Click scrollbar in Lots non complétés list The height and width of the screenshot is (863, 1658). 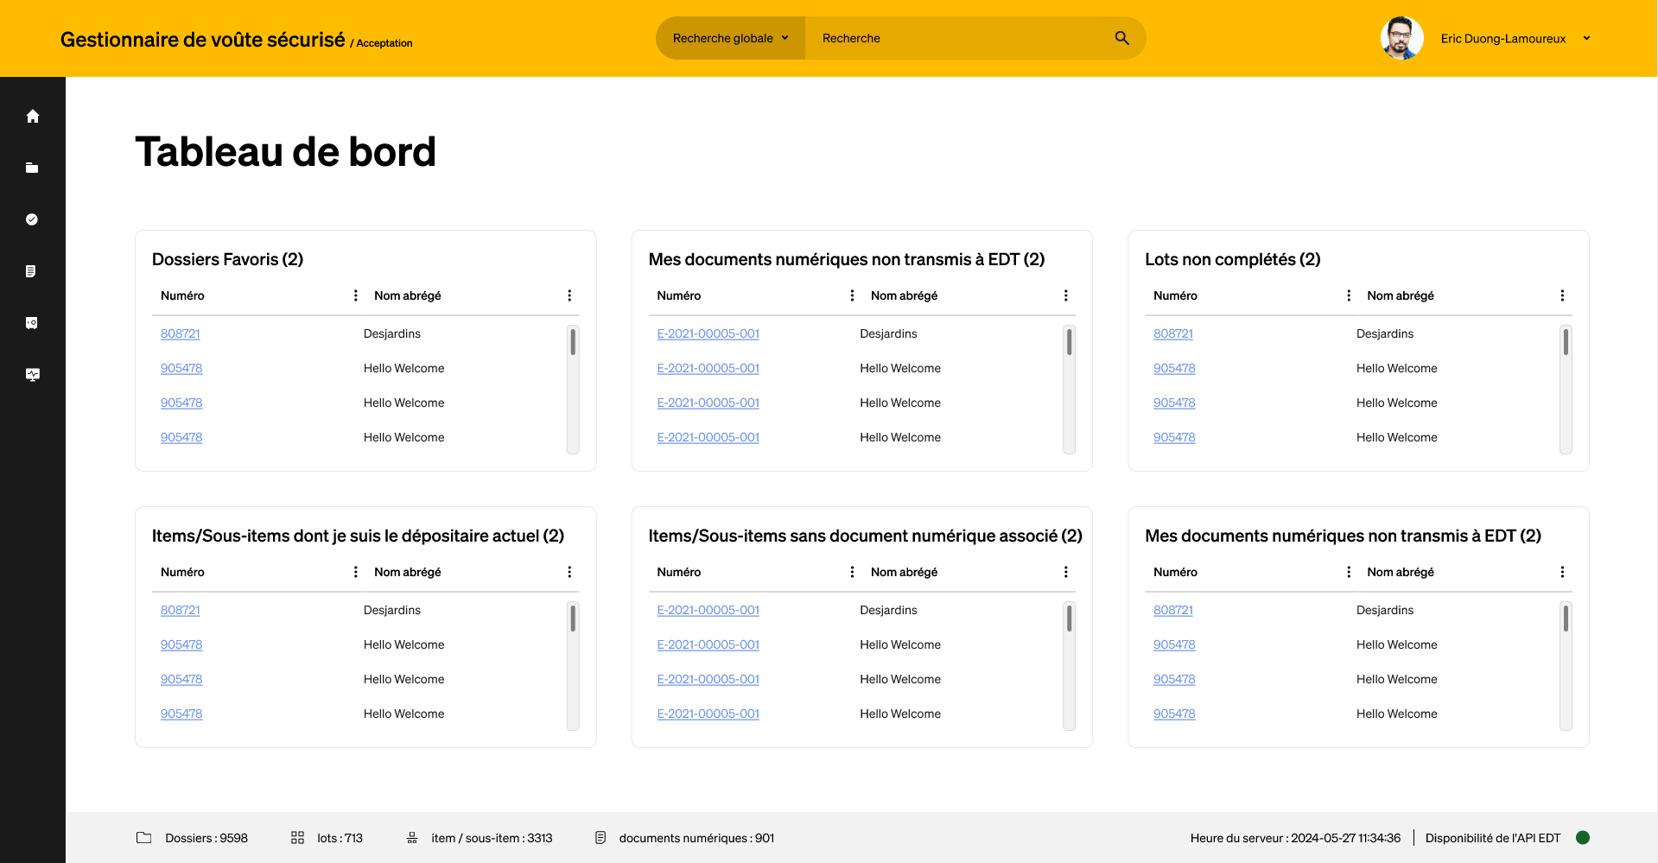tap(1566, 344)
